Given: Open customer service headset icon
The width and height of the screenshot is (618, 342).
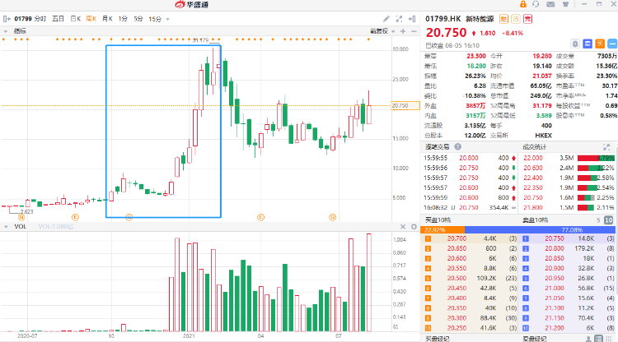Looking at the screenshot, I should point(536,4).
